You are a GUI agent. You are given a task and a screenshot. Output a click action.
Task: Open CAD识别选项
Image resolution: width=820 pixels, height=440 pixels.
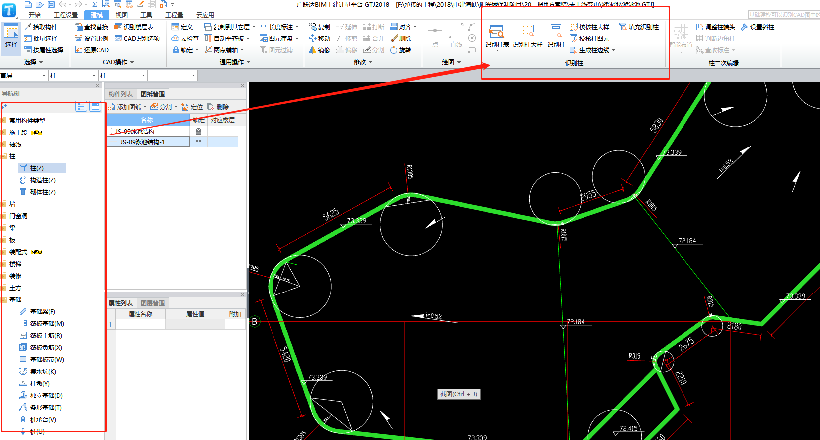point(137,38)
